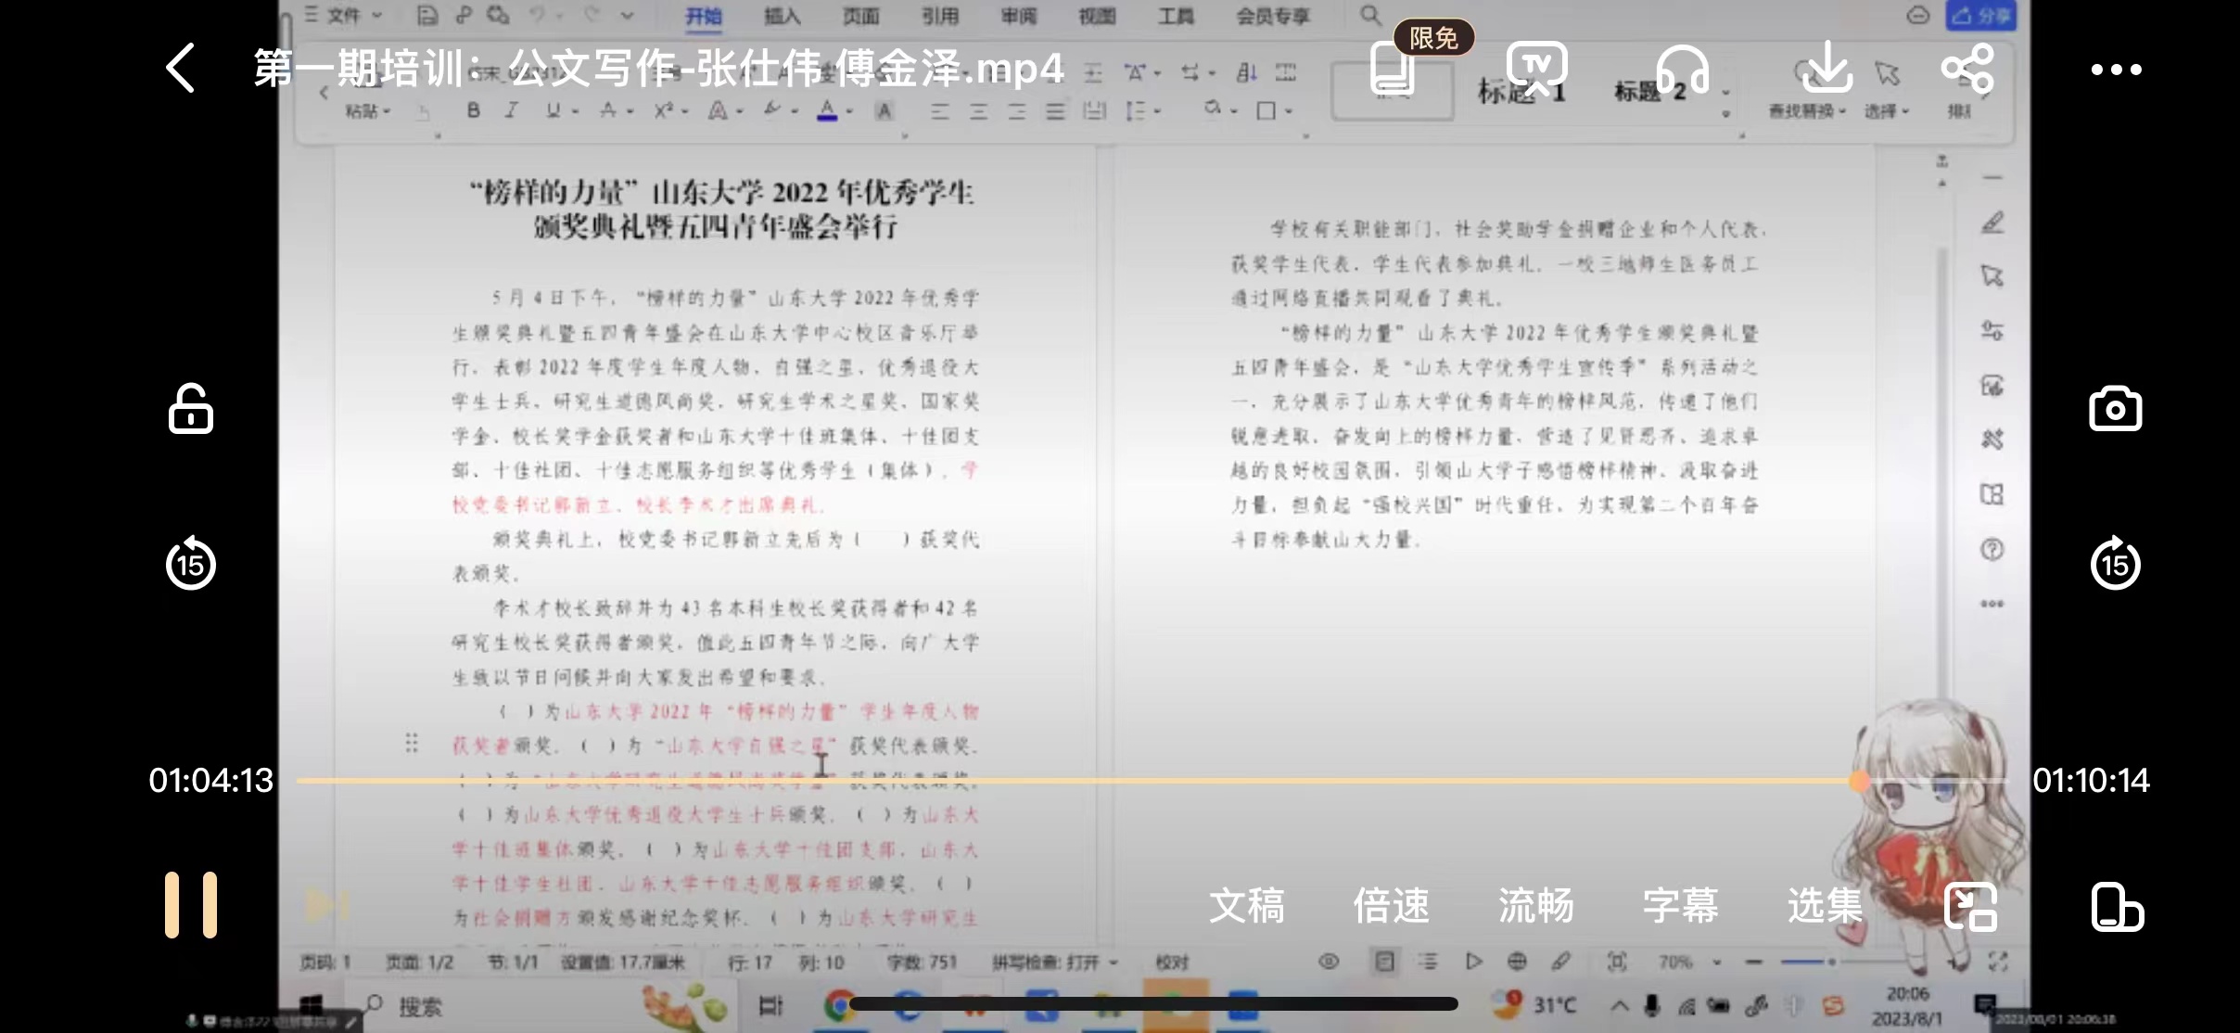Lock the player screen controls
Viewport: 2240px width, 1033px height.
[x=191, y=408]
